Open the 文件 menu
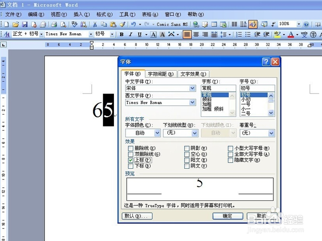 tap(13, 14)
